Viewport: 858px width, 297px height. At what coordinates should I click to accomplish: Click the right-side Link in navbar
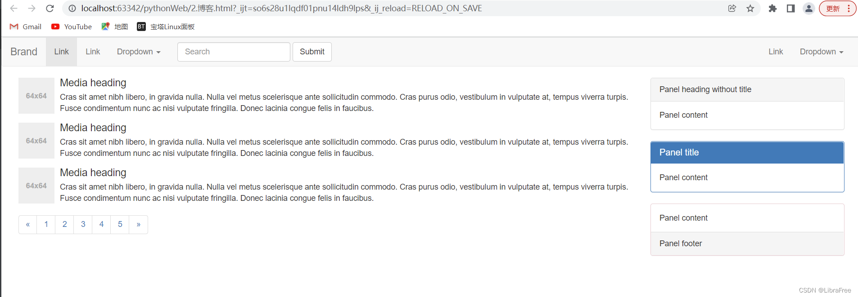(x=776, y=52)
